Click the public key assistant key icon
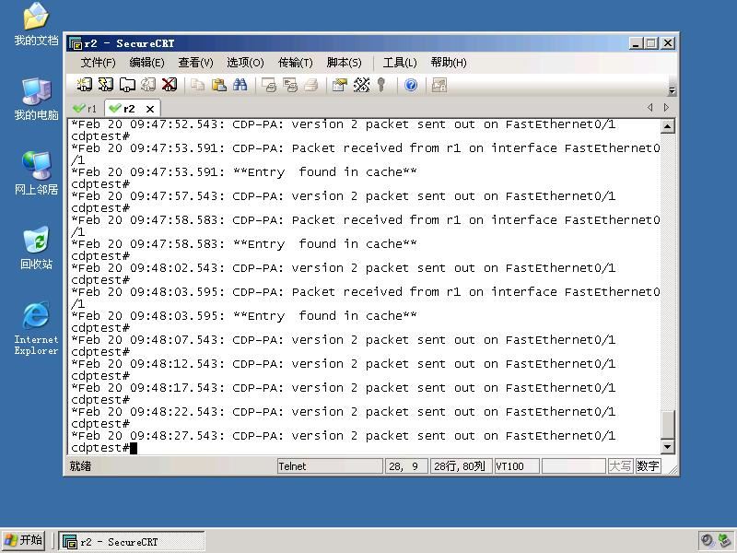Screen dimensions: 737x553 pyautogui.click(x=381, y=85)
